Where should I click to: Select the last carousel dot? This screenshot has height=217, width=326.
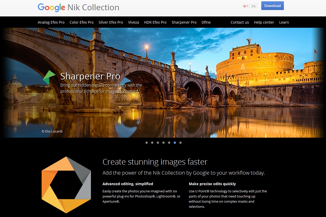pyautogui.click(x=180, y=143)
